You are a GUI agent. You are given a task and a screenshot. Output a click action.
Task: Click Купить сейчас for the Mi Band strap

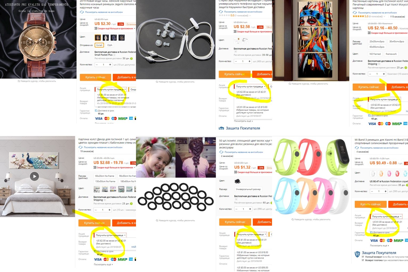[x=370, y=204]
